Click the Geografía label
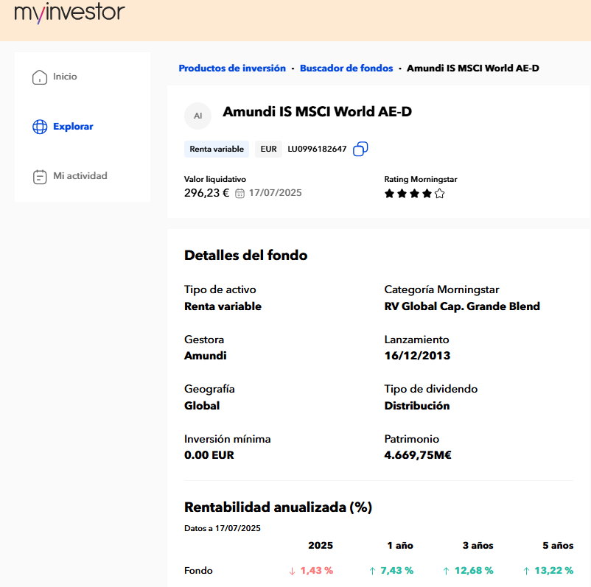The image size is (591, 587). (x=209, y=389)
